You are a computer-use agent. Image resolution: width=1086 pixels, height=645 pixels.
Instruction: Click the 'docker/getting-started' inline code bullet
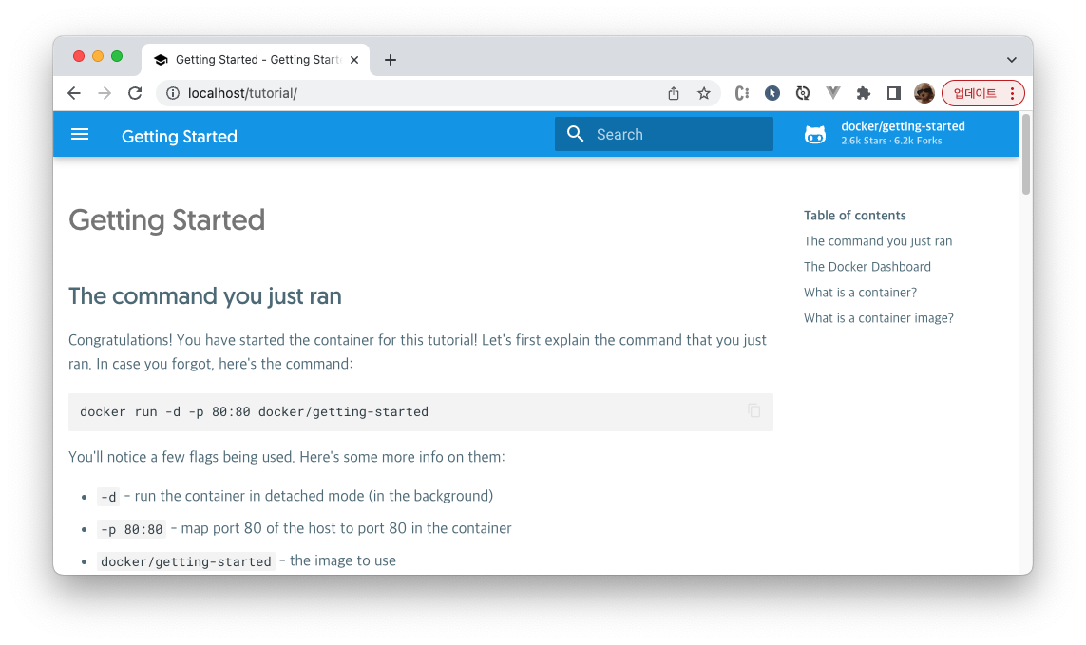click(x=185, y=561)
